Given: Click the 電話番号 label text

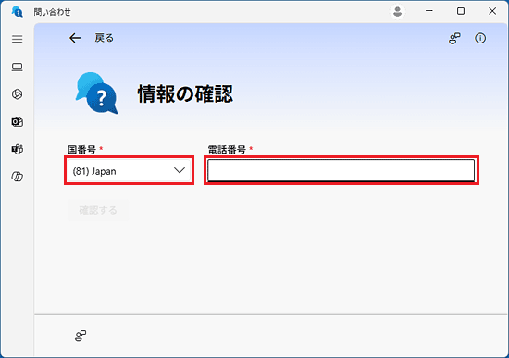Looking at the screenshot, I should click(227, 149).
